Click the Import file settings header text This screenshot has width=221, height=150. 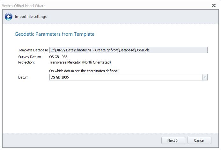tap(31, 17)
